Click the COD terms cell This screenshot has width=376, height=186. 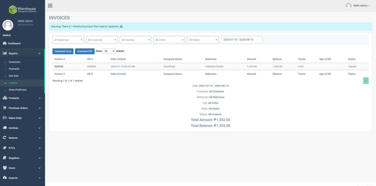point(301,67)
